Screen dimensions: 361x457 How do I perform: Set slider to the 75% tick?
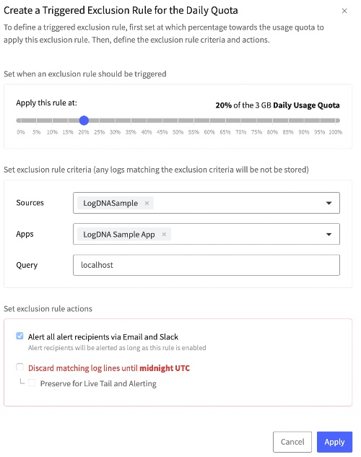point(257,121)
